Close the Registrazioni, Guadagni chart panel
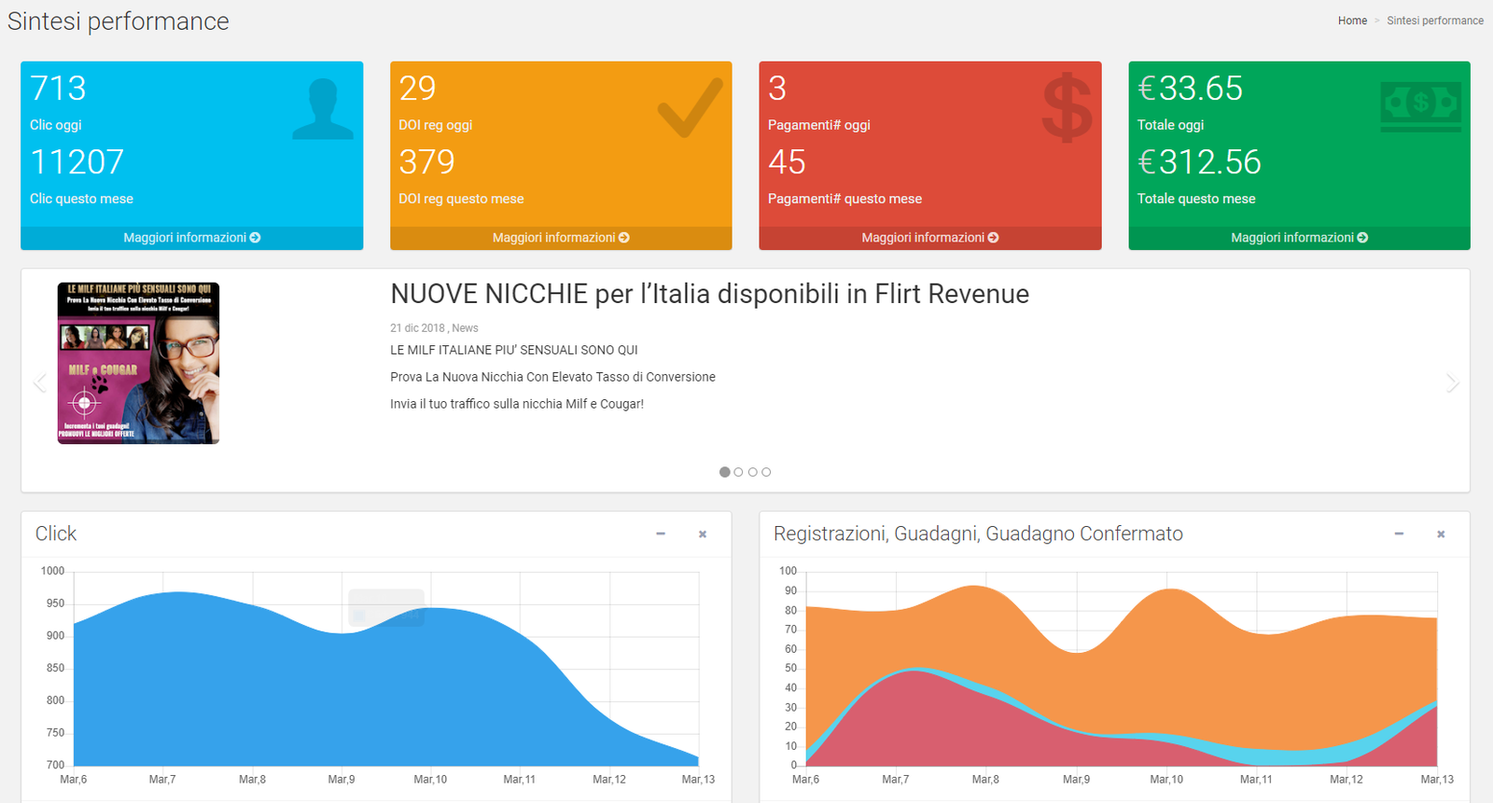 click(1441, 534)
